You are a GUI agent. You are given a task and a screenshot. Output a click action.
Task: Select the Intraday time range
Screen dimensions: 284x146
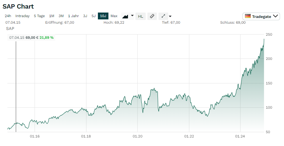point(22,16)
